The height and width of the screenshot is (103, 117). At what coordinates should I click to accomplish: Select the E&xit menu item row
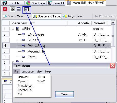pyautogui.click(x=56, y=57)
